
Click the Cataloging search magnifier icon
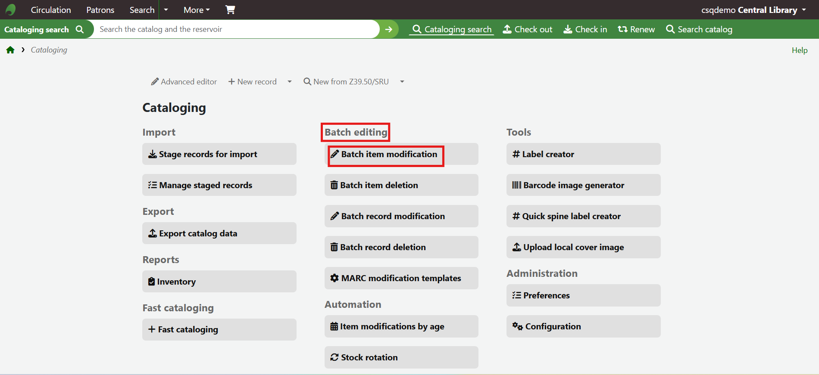tap(80, 29)
